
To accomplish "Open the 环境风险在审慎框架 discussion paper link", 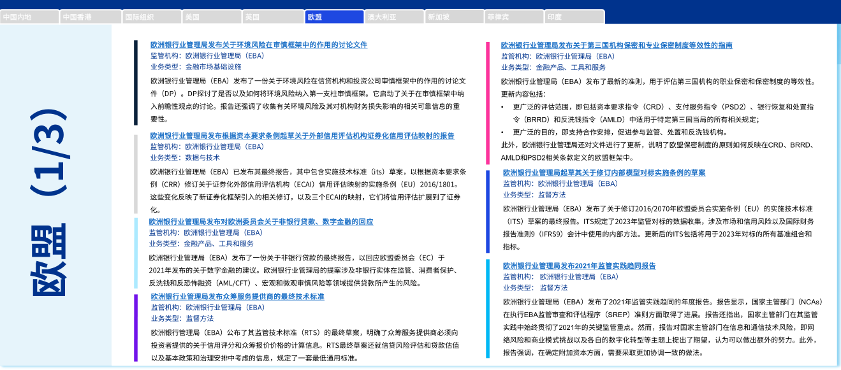I will [x=259, y=45].
